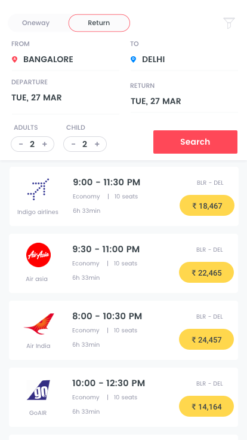Decrease child count with minus
Image resolution: width=247 pixels, height=440 pixels.
(x=73, y=144)
